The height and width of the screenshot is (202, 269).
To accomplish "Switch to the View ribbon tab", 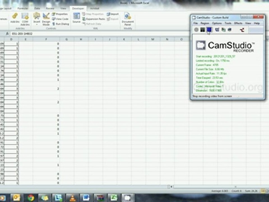I will pyautogui.click(x=63, y=8).
